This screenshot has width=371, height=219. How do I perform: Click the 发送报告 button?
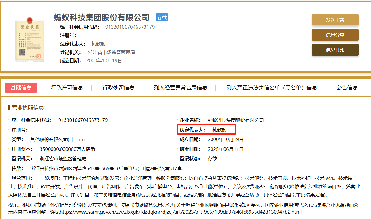[x=335, y=20]
